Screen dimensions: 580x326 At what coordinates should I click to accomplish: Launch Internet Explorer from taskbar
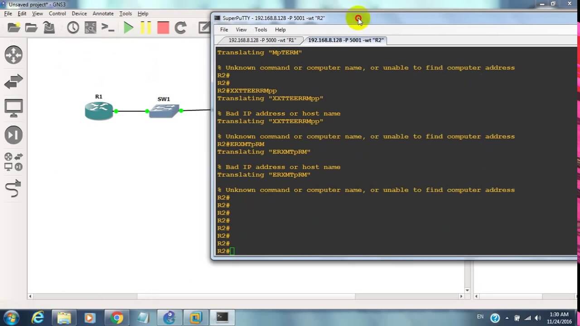pos(38,317)
